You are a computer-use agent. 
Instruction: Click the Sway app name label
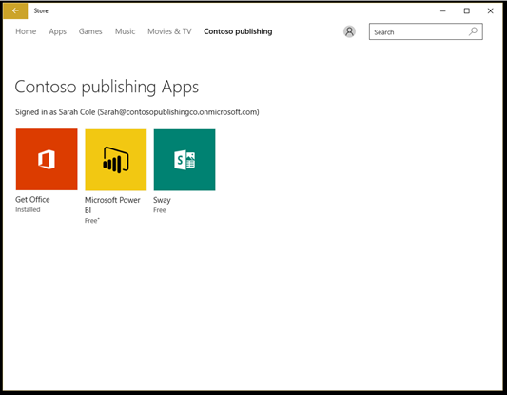(x=162, y=200)
